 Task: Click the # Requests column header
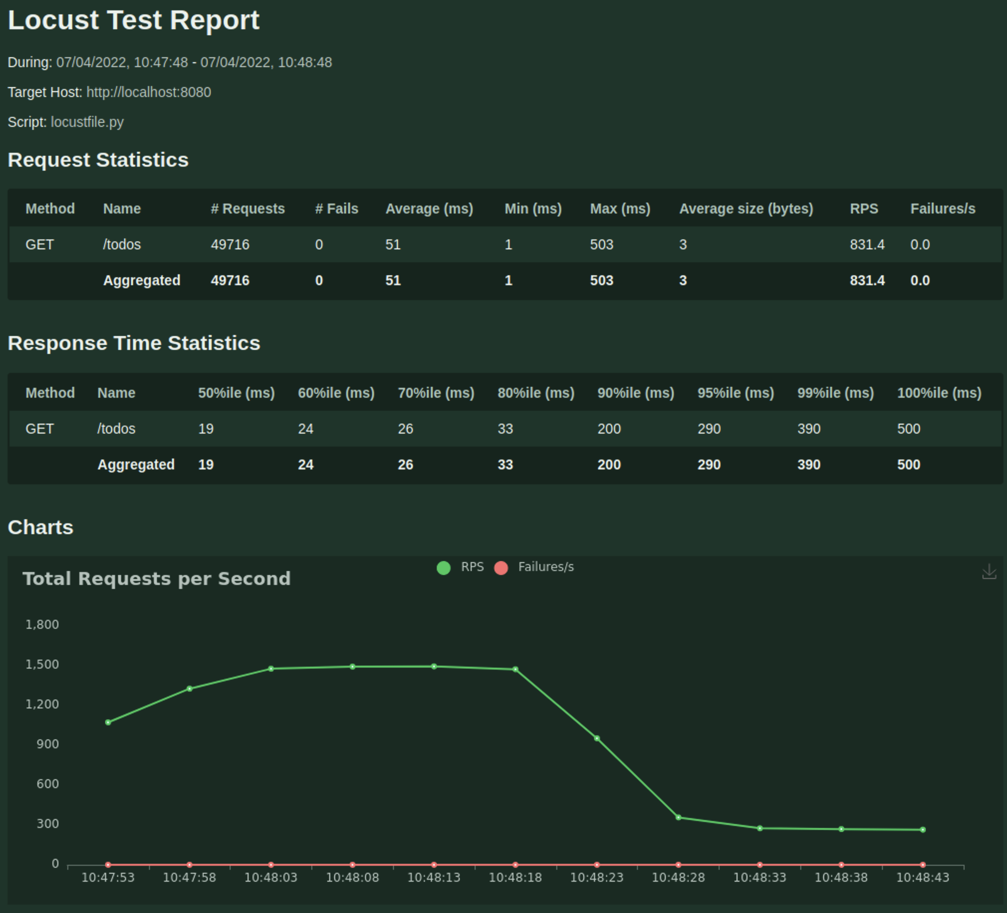(x=247, y=209)
